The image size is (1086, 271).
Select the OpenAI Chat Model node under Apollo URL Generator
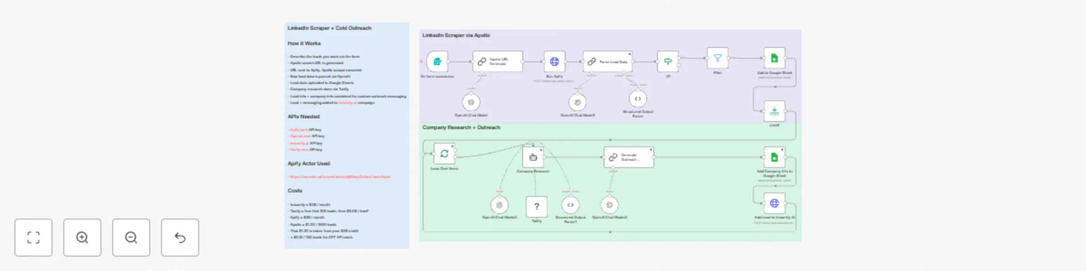coord(471,103)
